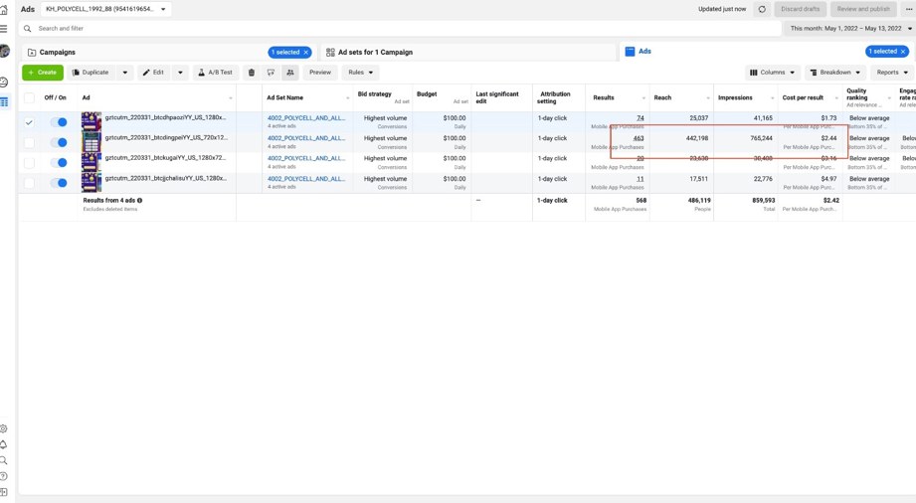The width and height of the screenshot is (916, 503).
Task: Open the Breakdown dropdown
Action: coord(834,73)
